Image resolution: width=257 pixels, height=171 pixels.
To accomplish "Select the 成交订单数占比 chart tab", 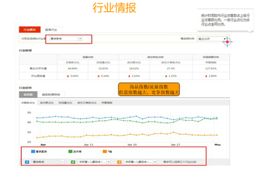I will tap(87, 103).
